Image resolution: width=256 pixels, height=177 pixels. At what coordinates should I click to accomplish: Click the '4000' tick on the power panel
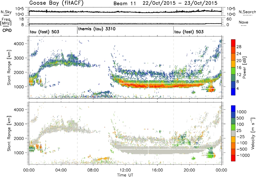pyautogui.click(x=19, y=44)
